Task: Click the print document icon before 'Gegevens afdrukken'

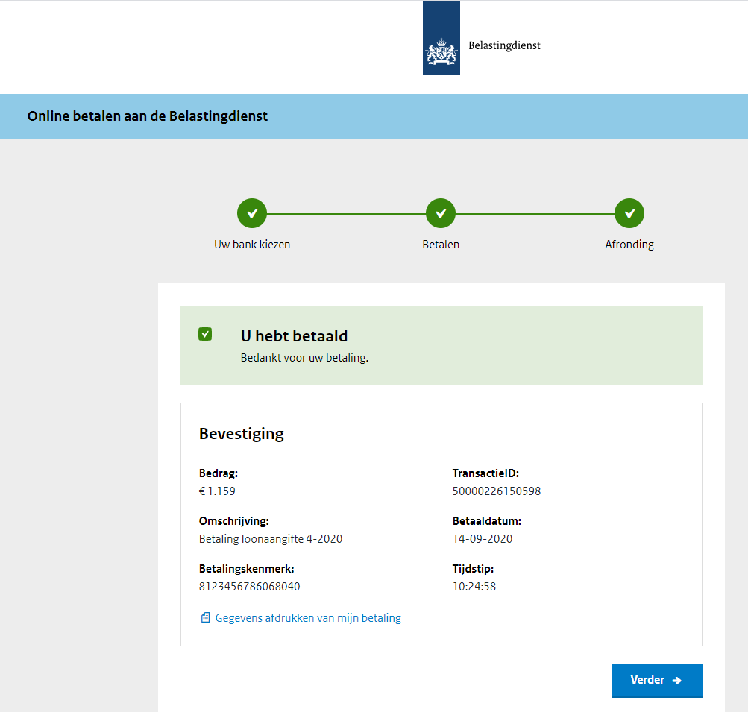Action: pyautogui.click(x=205, y=618)
